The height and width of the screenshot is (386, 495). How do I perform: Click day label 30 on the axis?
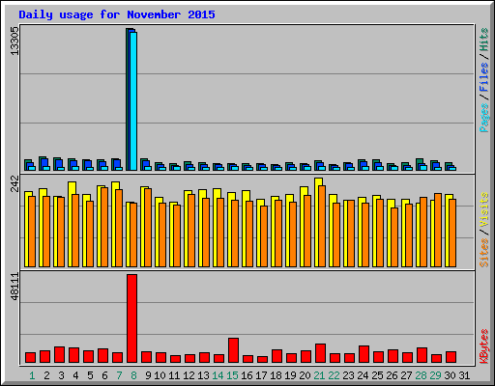(x=450, y=375)
